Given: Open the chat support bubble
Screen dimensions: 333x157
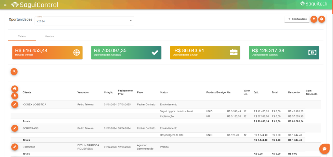Looking at the screenshot, I should tap(324, 149).
